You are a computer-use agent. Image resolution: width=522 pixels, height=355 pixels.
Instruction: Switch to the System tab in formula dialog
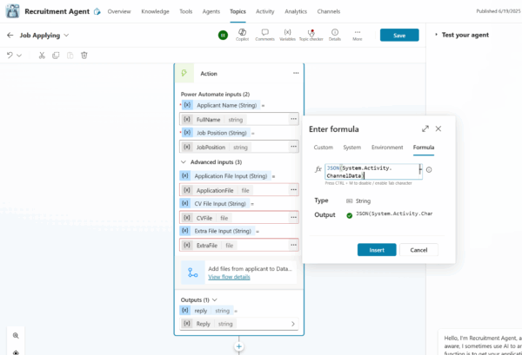pyautogui.click(x=351, y=147)
